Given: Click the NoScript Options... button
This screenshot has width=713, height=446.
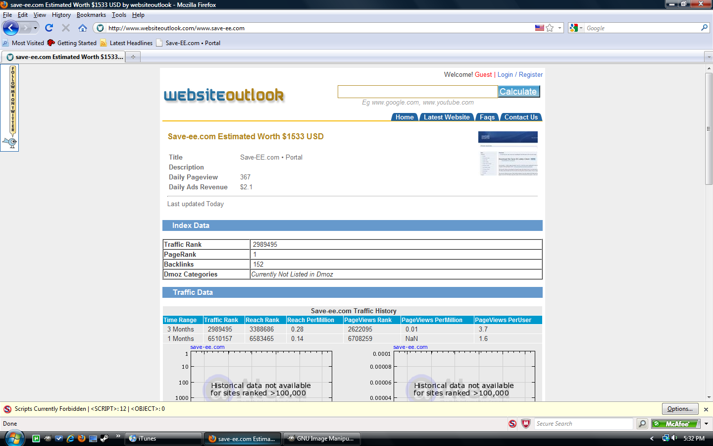Looking at the screenshot, I should [x=680, y=409].
